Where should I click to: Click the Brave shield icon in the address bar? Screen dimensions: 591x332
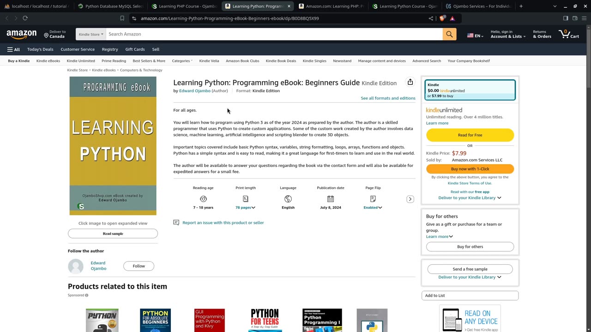442,18
